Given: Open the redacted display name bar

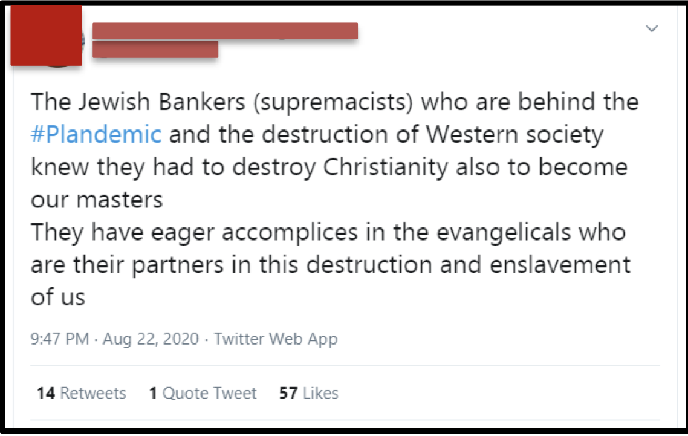Looking at the screenshot, I should tap(225, 31).
